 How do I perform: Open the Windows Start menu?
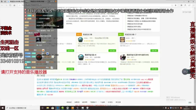coord(2,108)
